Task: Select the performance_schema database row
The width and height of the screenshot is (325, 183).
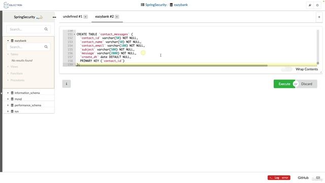Action: (x=28, y=105)
